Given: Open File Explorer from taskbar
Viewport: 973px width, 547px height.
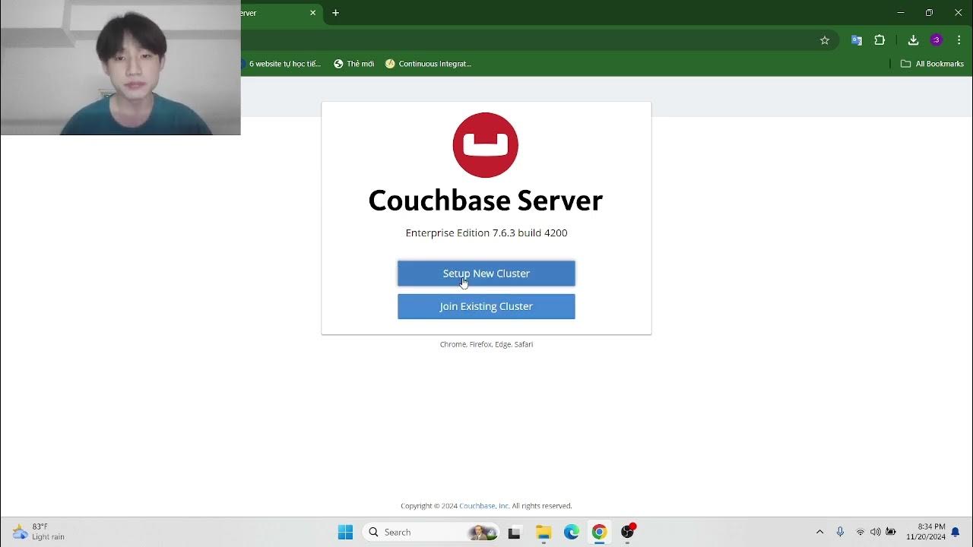Looking at the screenshot, I should 543,533.
